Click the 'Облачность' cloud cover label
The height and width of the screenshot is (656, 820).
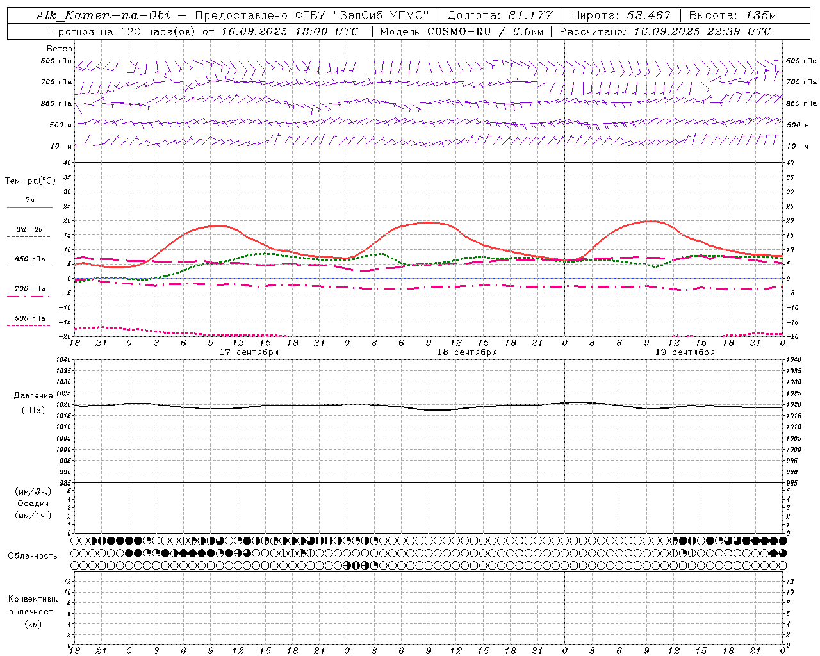pos(33,556)
